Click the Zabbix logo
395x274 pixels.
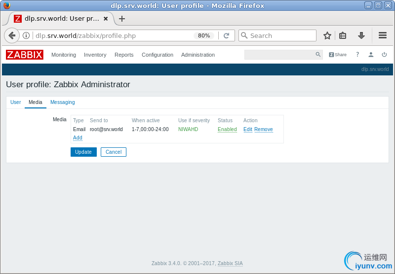point(25,55)
